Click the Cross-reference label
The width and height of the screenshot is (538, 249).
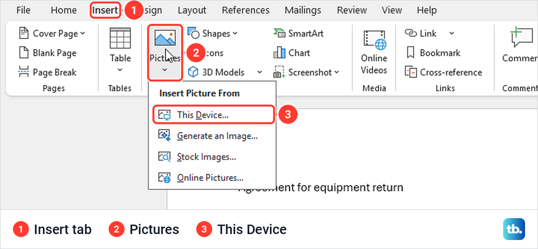[x=451, y=72]
